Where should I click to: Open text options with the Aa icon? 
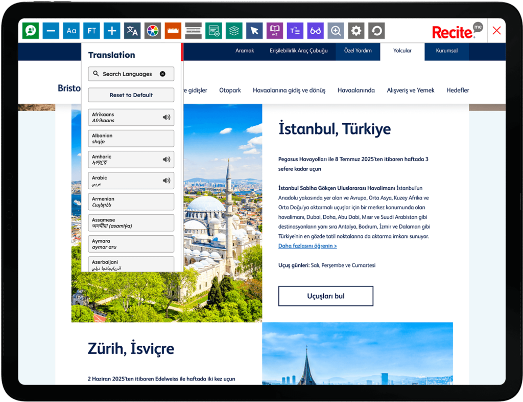71,30
